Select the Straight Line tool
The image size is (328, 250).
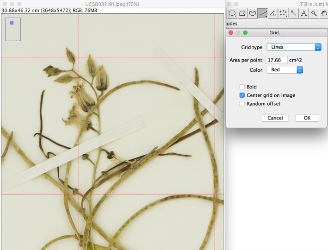(x=263, y=13)
